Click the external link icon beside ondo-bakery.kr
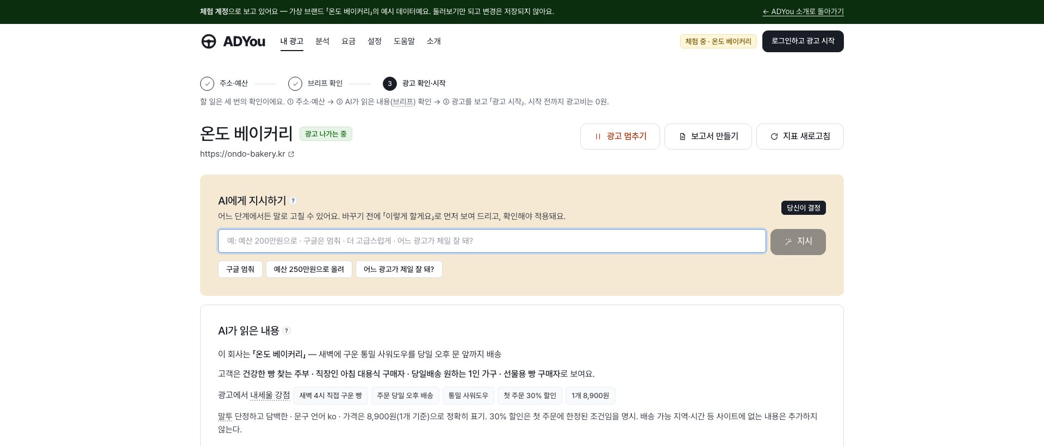The image size is (1044, 446). (291, 154)
